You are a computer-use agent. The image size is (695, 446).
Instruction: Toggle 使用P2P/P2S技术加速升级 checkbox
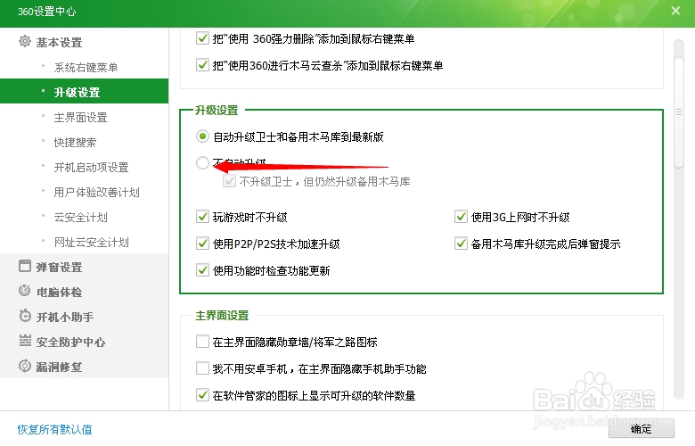tap(202, 244)
